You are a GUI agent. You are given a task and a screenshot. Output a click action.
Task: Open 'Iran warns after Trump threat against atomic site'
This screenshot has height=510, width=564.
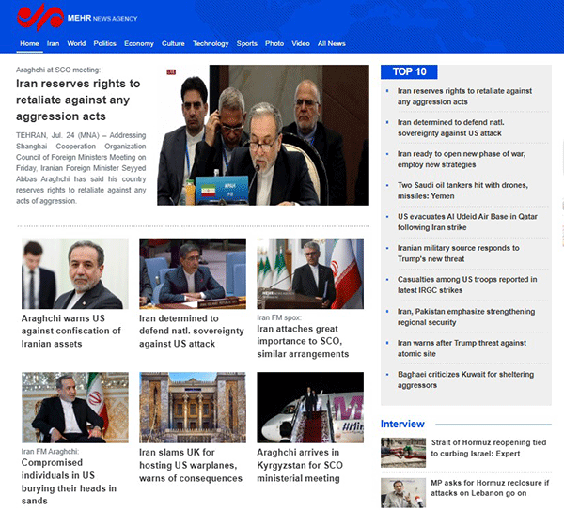(x=462, y=348)
